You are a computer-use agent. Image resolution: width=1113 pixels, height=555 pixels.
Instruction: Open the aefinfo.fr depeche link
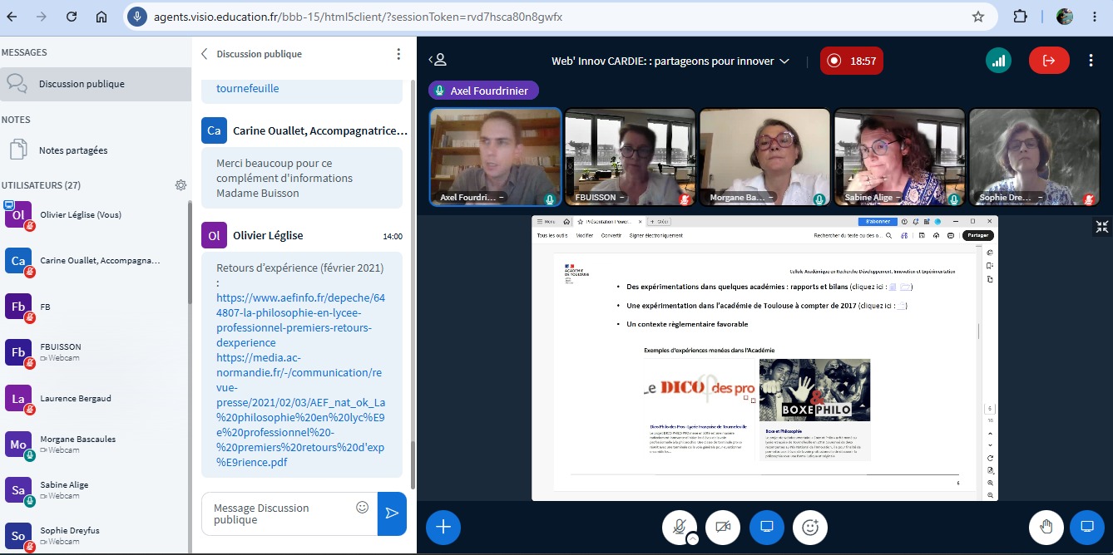point(300,320)
